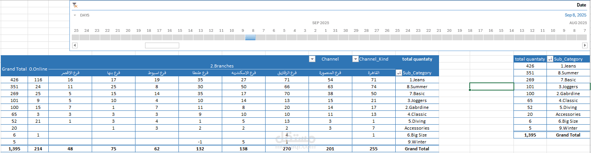Open Sub_Category sort dropdown in main pivot table
Image resolution: width=591 pixels, height=153 pixels.
coord(398,73)
